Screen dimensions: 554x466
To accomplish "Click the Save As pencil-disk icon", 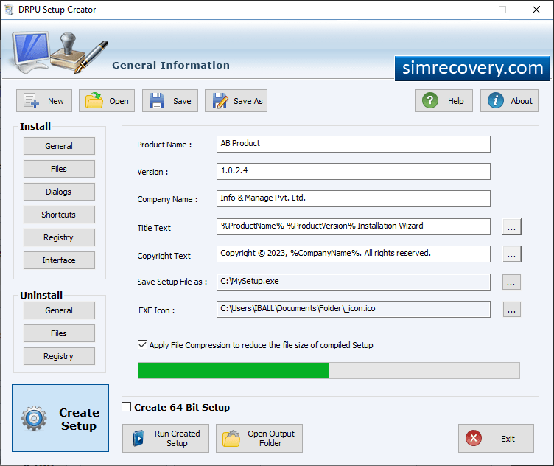I will tap(220, 101).
